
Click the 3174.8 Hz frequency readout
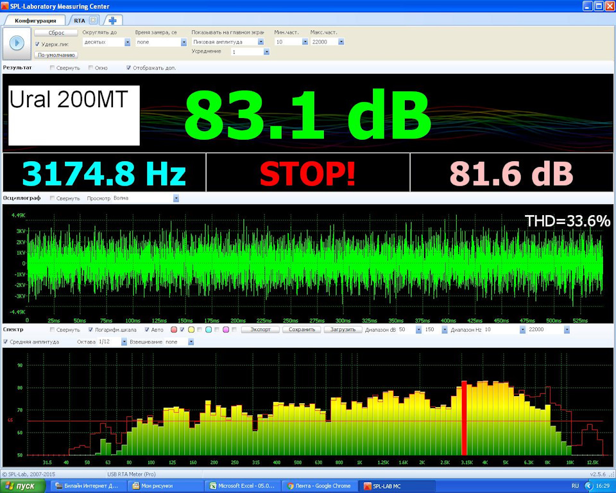coord(104,173)
